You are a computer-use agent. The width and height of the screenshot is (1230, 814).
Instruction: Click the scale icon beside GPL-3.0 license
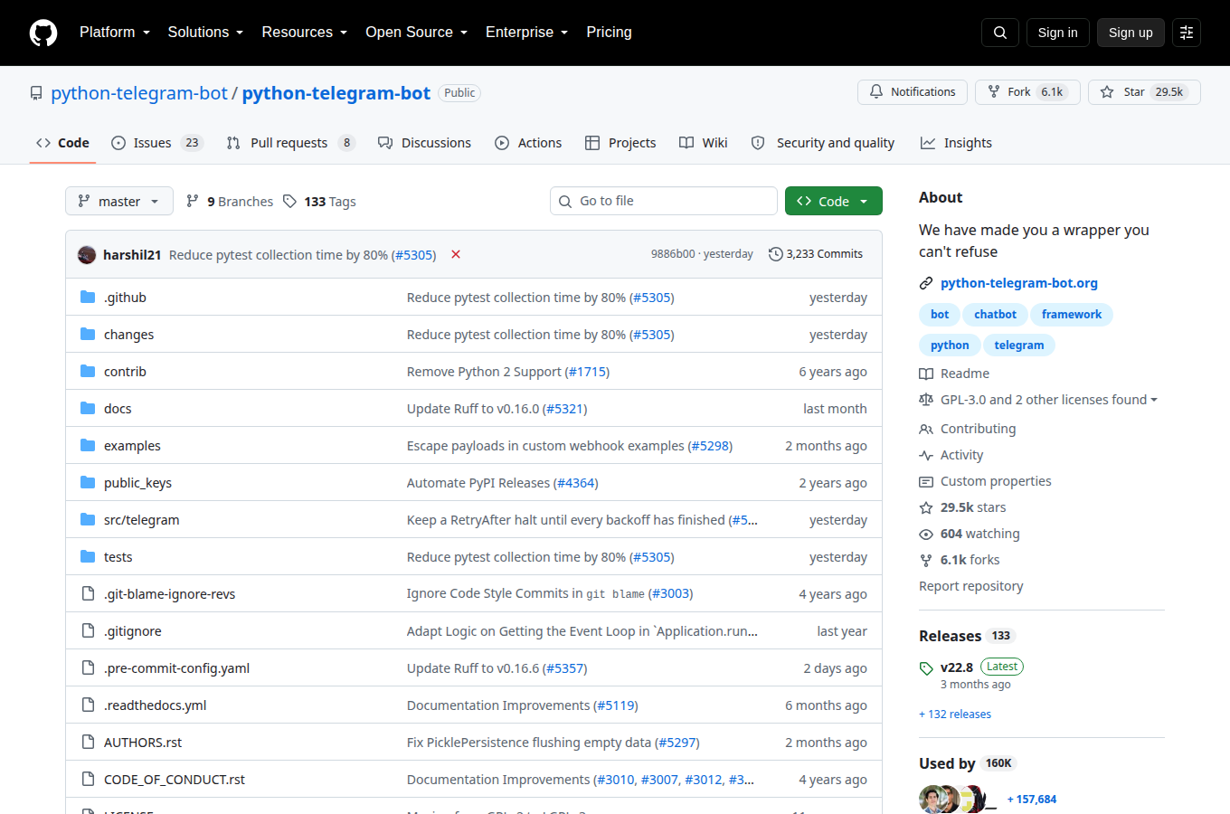pyautogui.click(x=926, y=400)
